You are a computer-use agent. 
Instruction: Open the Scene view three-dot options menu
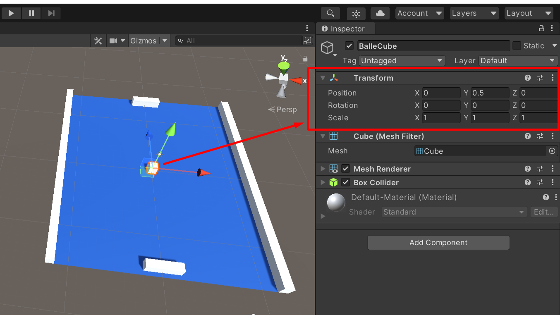(x=307, y=28)
